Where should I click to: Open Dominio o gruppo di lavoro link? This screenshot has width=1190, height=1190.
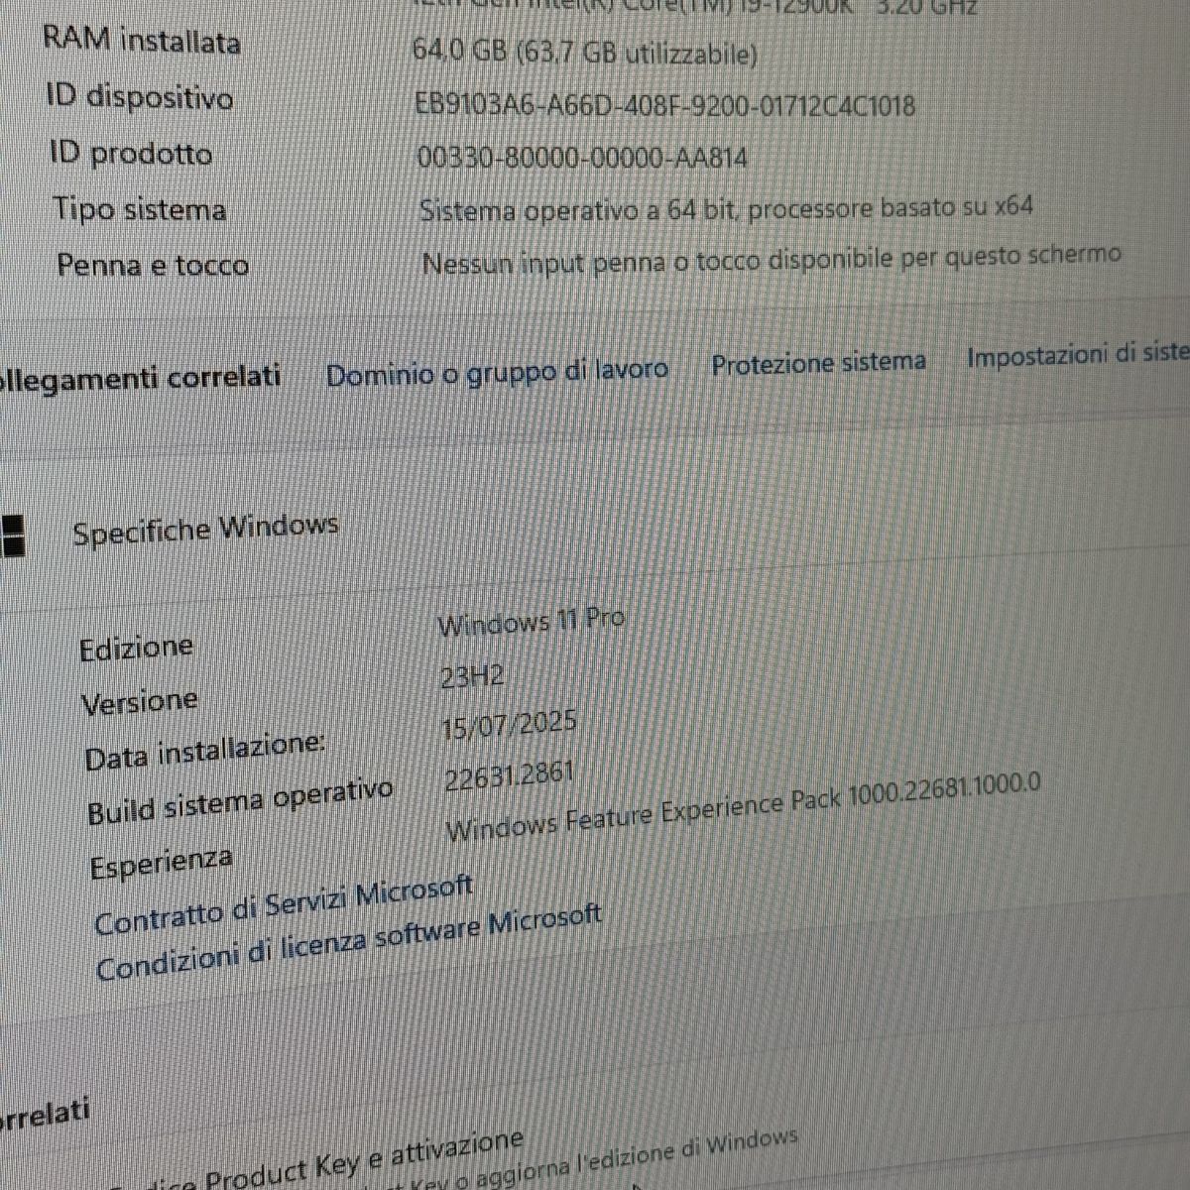[497, 372]
